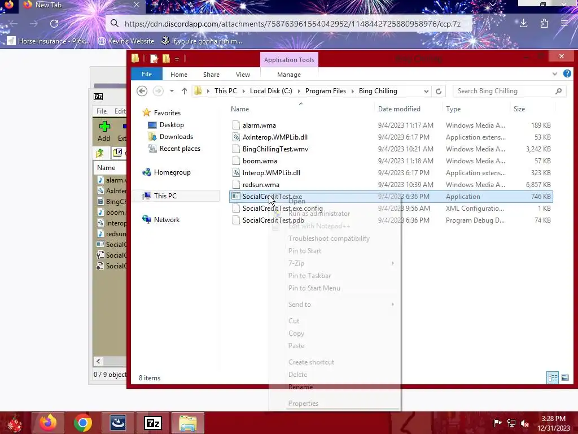Switch to the Manage ribbon tab

coord(289,75)
